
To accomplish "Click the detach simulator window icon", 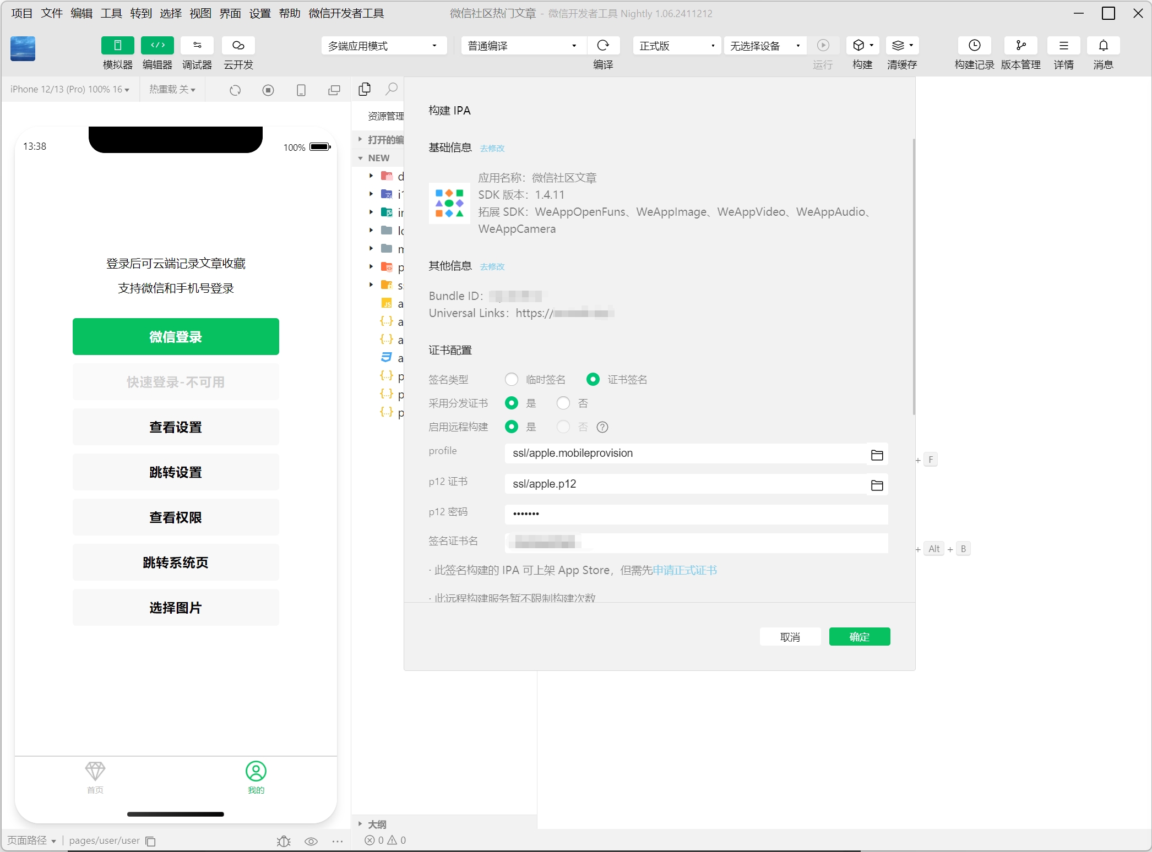I will point(334,90).
